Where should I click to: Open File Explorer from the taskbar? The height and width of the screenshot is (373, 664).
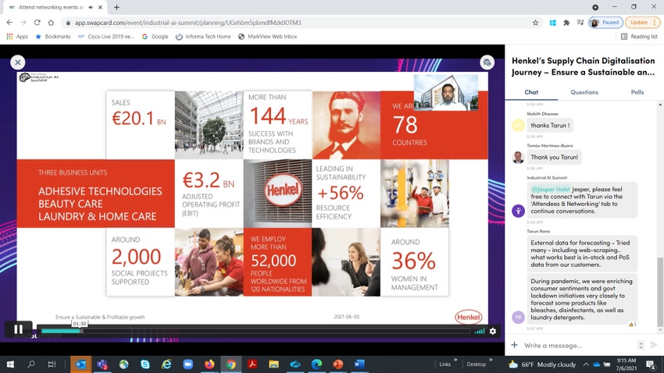click(273, 364)
